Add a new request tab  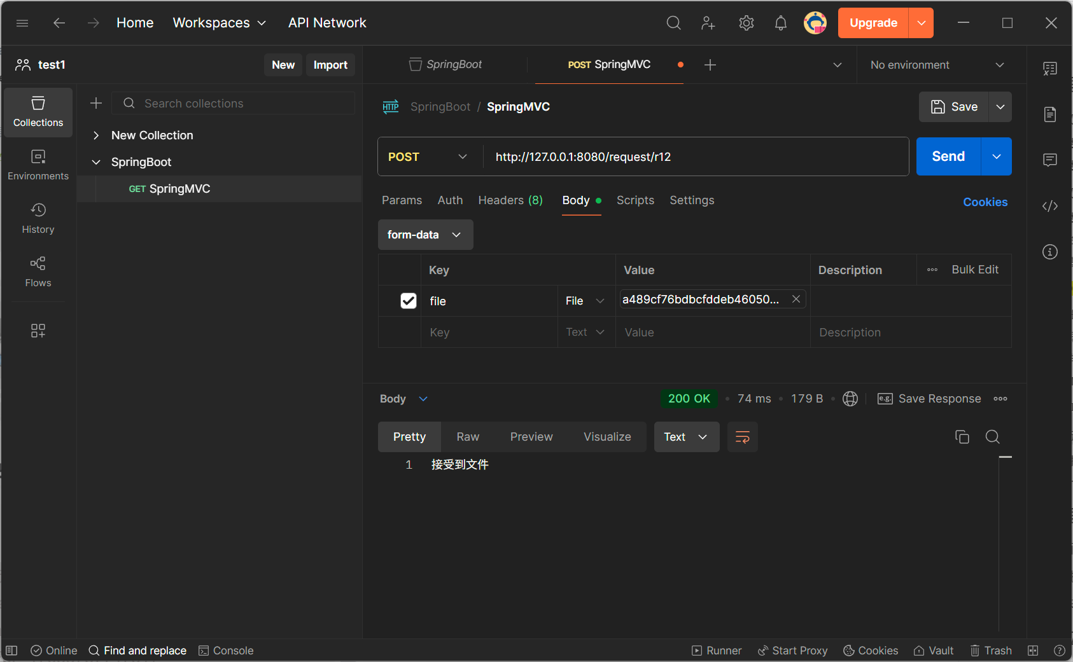pyautogui.click(x=710, y=65)
